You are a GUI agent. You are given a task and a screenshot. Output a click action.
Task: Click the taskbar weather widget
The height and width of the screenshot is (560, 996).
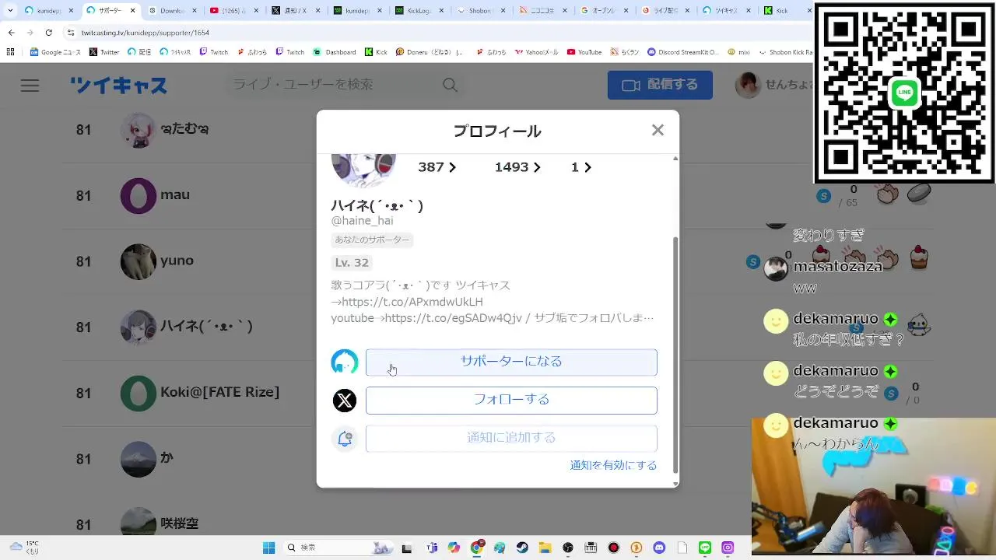tap(23, 548)
